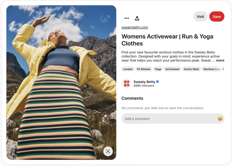The image size is (232, 166).
Task: Open the emoji picker in comment box
Action: pos(220,119)
